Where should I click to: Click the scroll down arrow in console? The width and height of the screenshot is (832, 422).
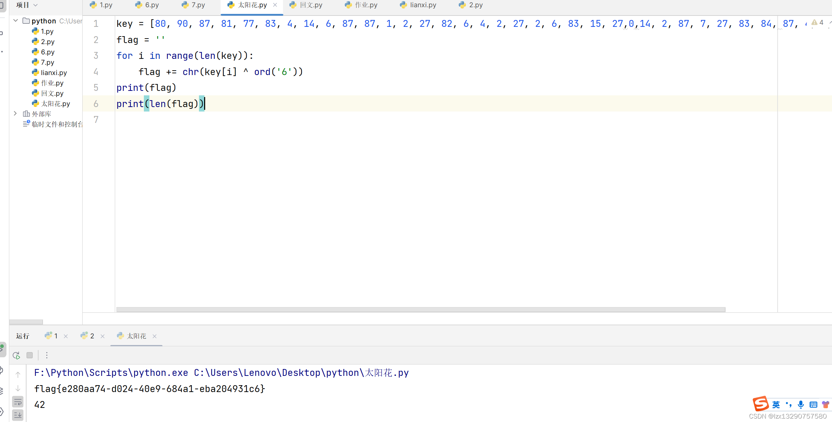pyautogui.click(x=18, y=389)
